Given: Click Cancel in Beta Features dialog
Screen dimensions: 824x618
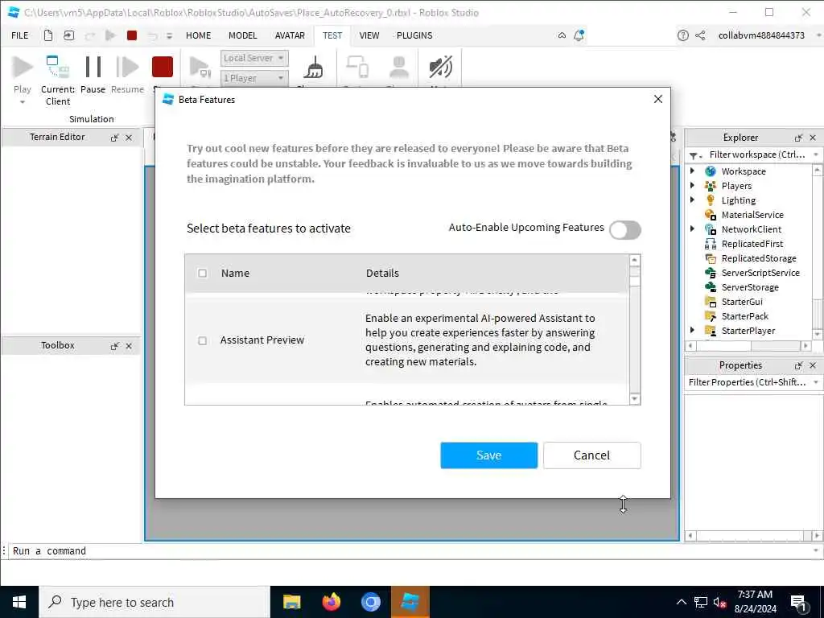Looking at the screenshot, I should 591,455.
